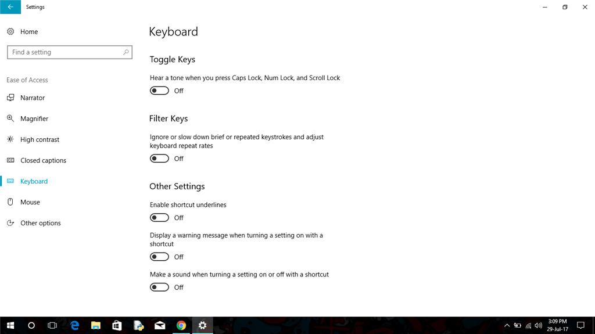Click 'Ignore or slow down brief' description text
This screenshot has height=334, width=595.
point(237,141)
